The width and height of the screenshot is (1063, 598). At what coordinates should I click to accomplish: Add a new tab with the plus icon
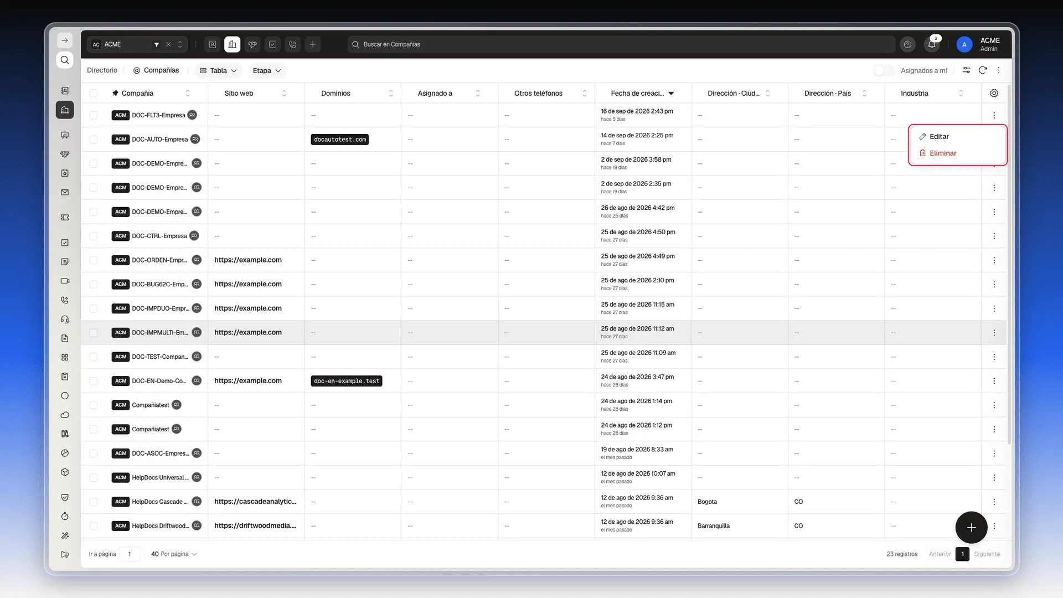313,44
